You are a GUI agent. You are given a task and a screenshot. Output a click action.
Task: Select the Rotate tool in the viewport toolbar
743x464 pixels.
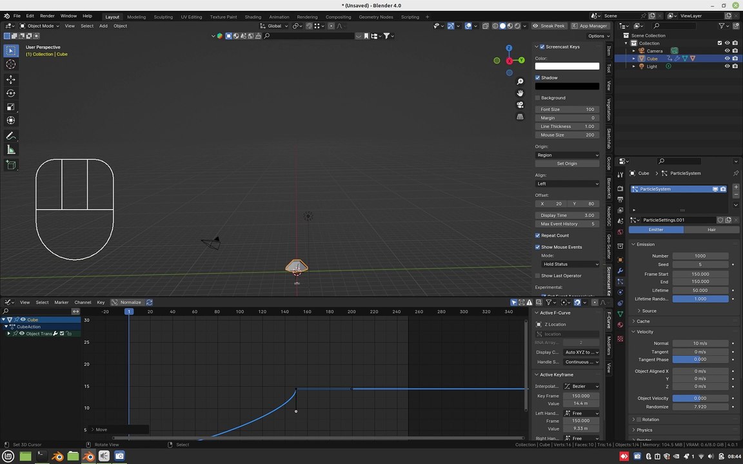[10, 93]
